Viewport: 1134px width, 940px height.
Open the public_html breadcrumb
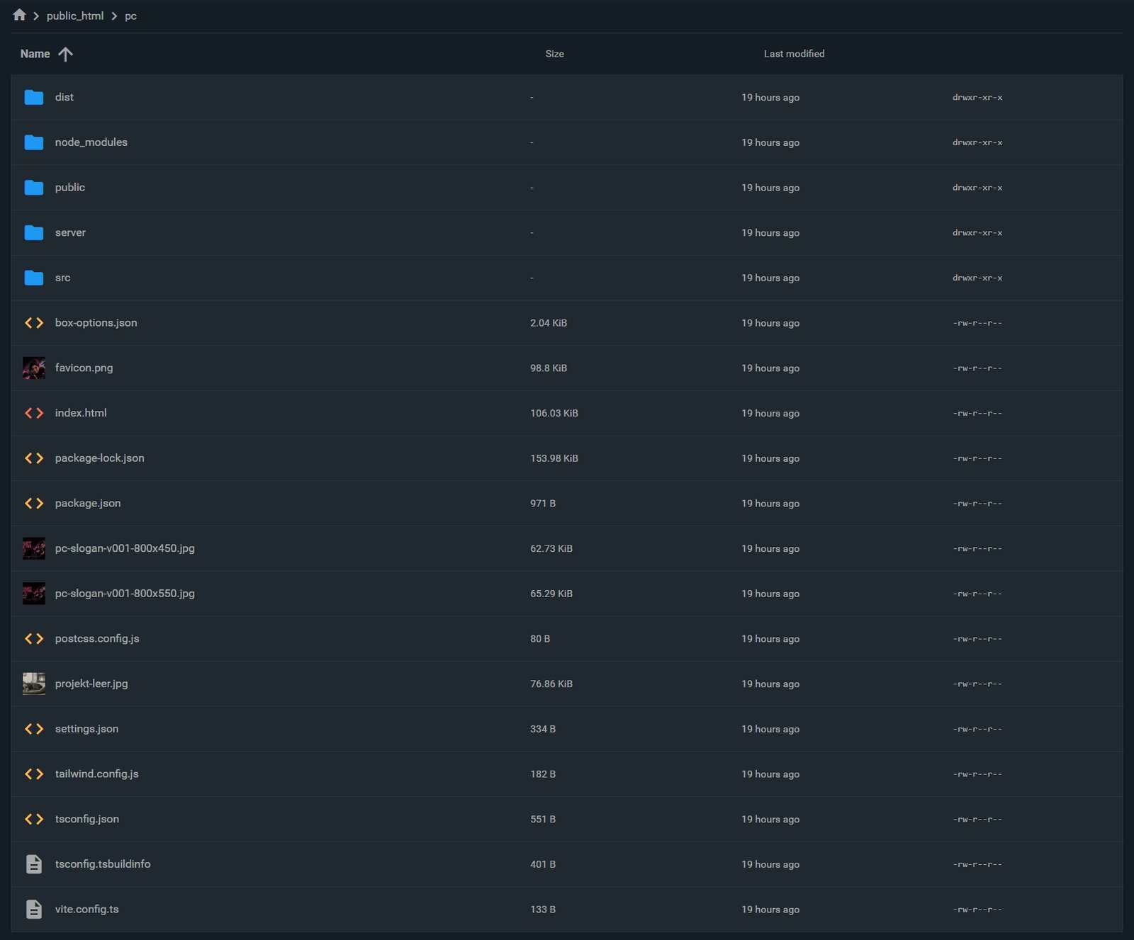[x=75, y=16]
